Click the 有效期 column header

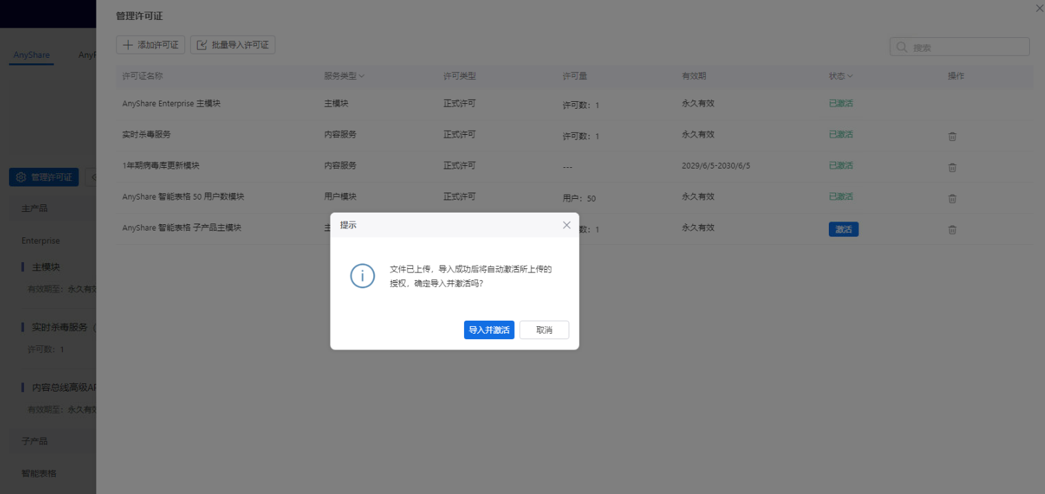(694, 76)
